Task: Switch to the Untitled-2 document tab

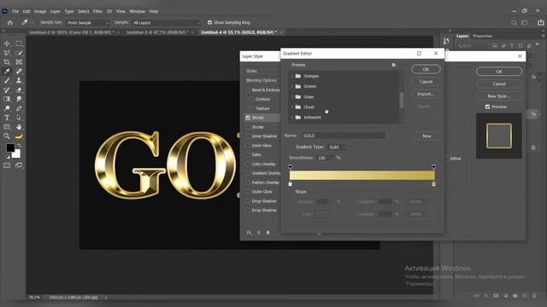Action: (x=72, y=32)
